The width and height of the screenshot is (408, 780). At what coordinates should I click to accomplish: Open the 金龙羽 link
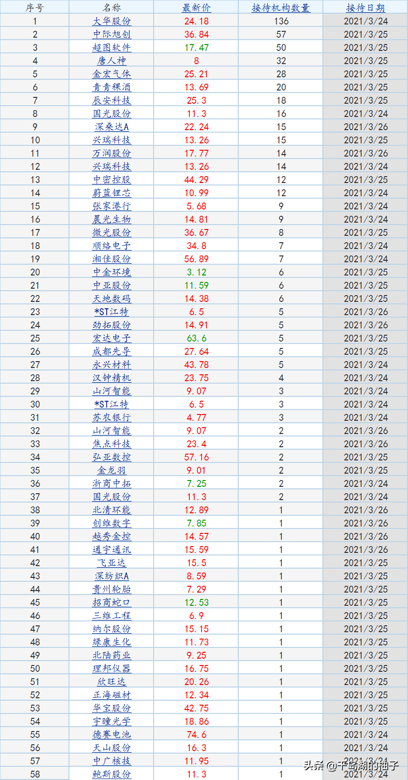112,470
